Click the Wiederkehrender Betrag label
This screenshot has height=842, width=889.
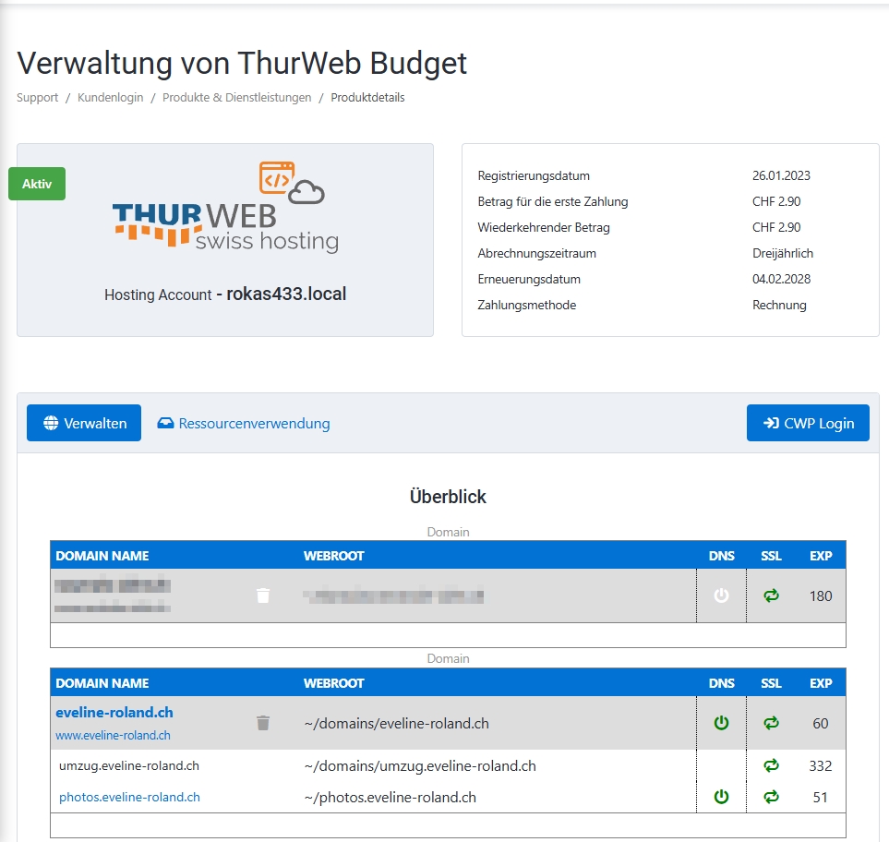[x=544, y=227]
